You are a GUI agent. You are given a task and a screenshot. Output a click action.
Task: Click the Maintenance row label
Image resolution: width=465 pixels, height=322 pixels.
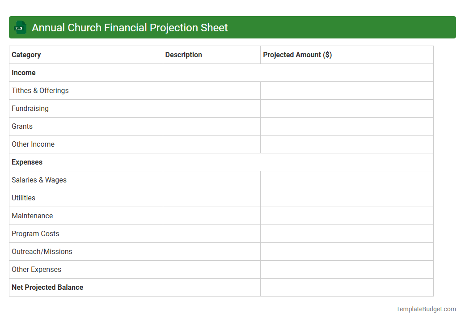(x=32, y=216)
